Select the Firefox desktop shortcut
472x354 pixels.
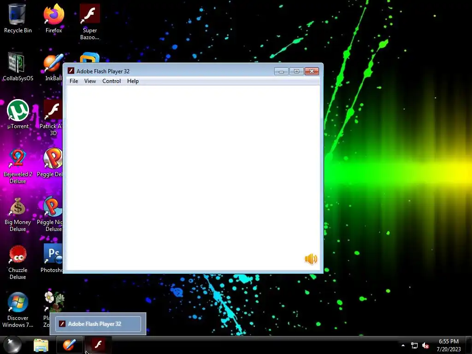pyautogui.click(x=53, y=18)
